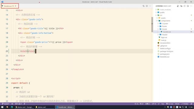
Task: Open the compare changes icon in editor toolbar
Action: (143, 6)
